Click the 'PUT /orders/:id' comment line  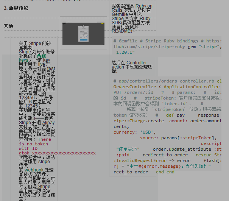point(133,92)
